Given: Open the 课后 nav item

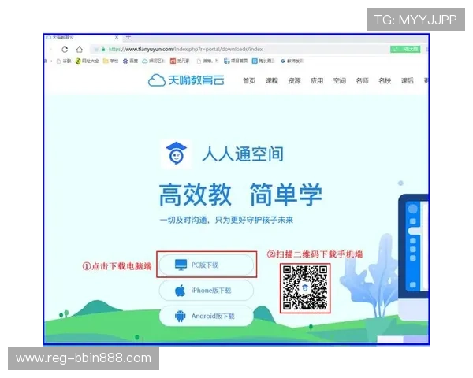Looking at the screenshot, I should click(408, 81).
